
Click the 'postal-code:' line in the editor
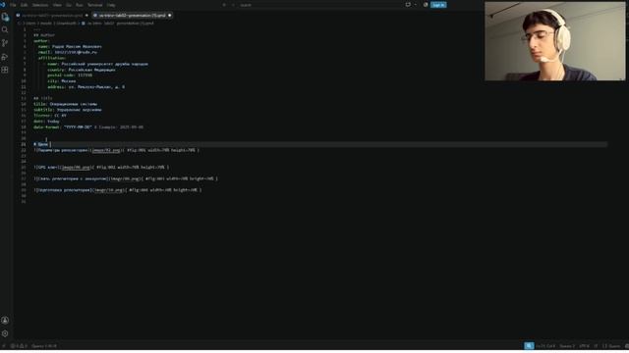tap(70, 76)
